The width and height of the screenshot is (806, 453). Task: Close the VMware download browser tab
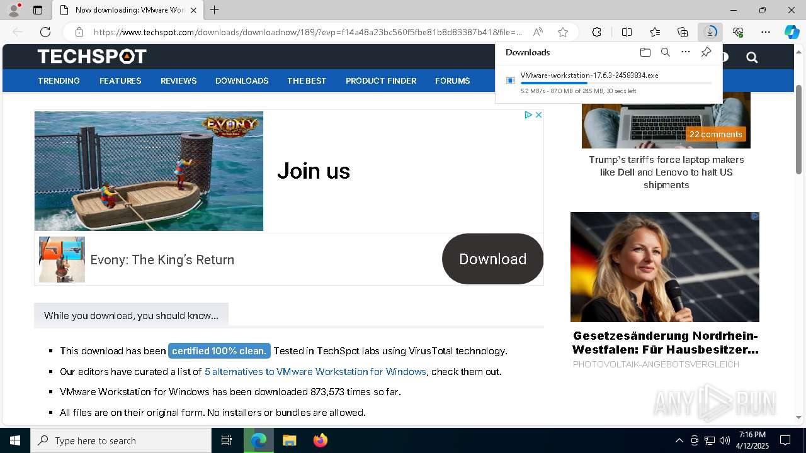coord(194,10)
